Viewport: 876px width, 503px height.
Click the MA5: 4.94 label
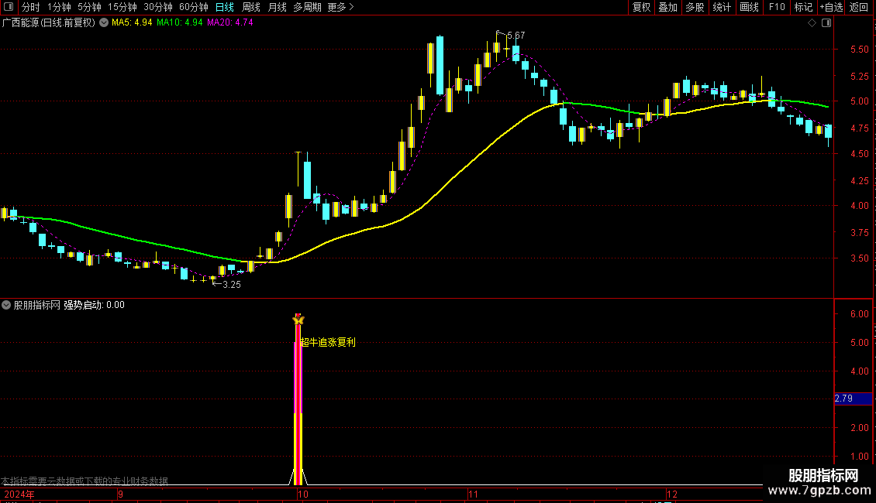132,23
